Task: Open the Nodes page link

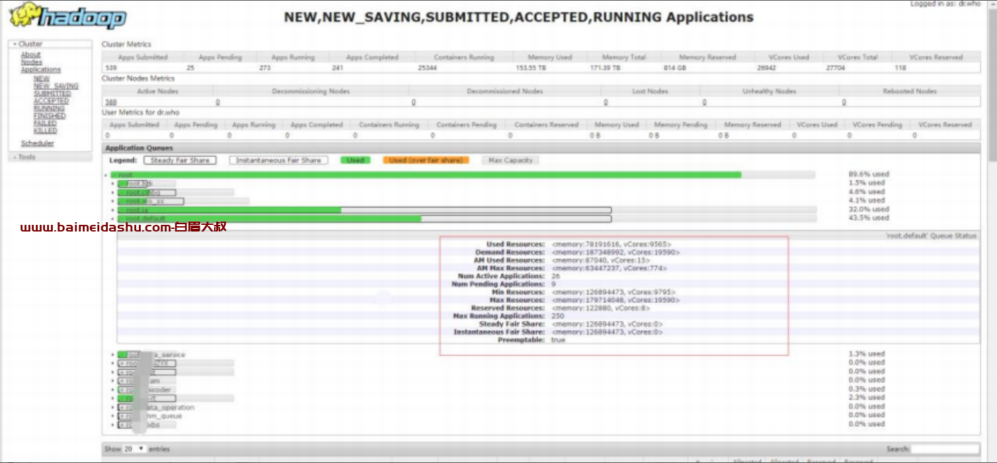Action: tap(31, 62)
